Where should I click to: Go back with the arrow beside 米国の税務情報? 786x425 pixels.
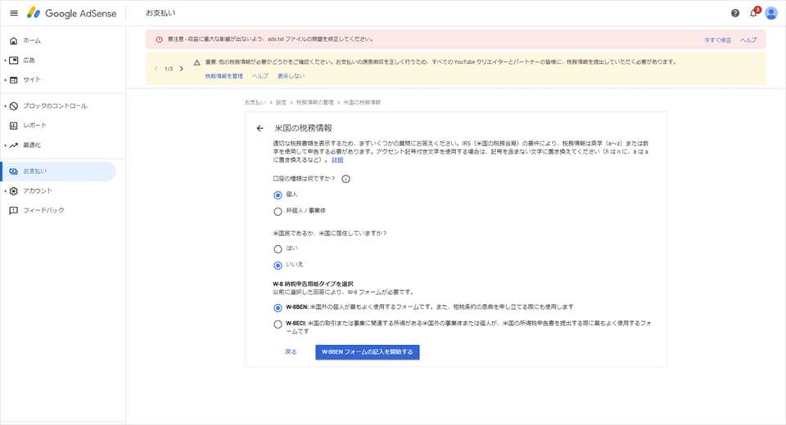point(260,128)
